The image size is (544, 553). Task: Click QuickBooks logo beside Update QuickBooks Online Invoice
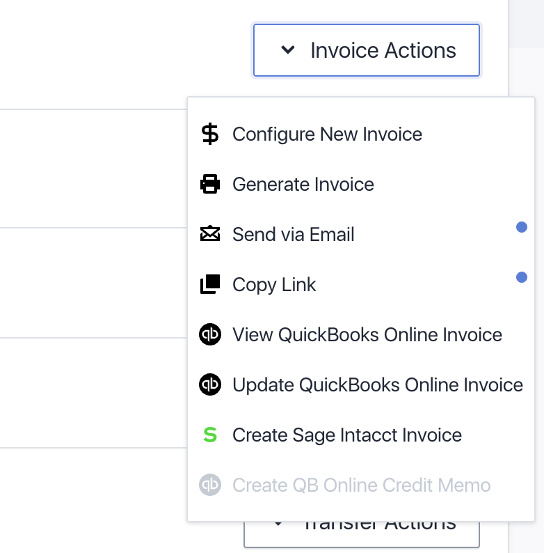(x=209, y=385)
